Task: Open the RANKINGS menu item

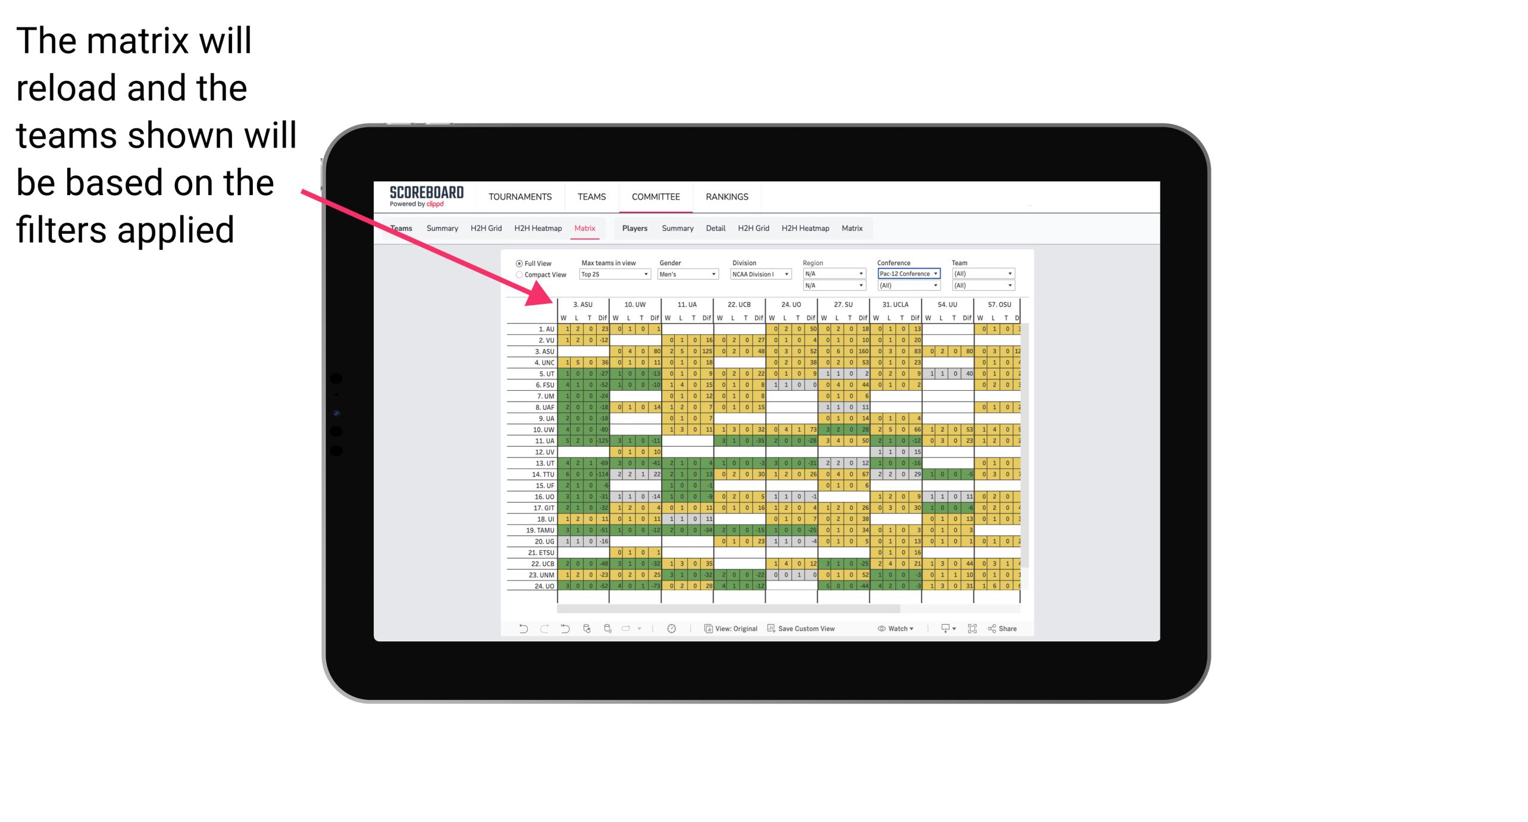Action: [727, 196]
